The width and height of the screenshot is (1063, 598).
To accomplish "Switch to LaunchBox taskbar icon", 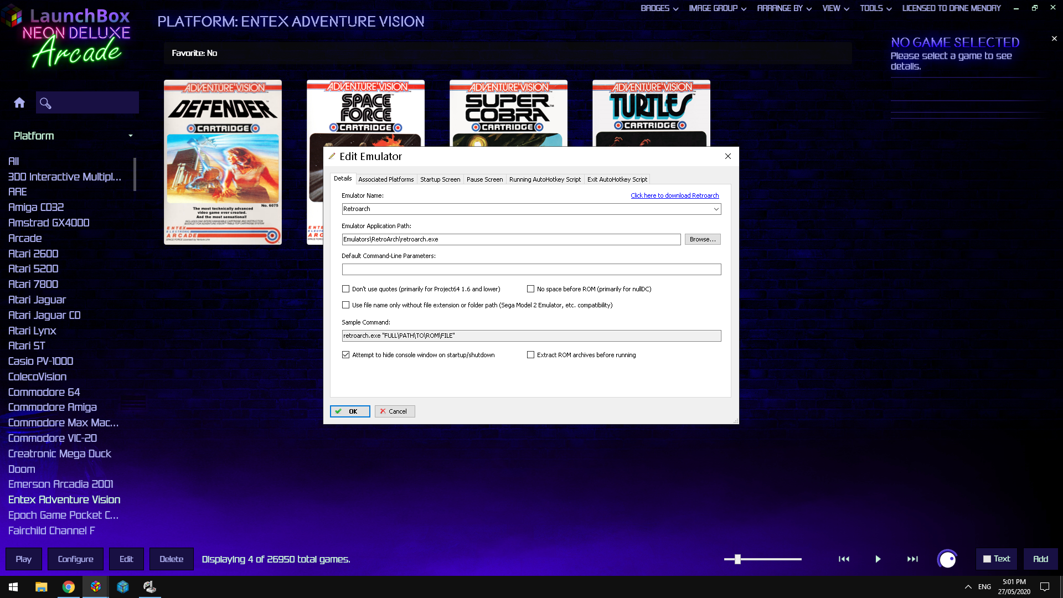I will [96, 587].
